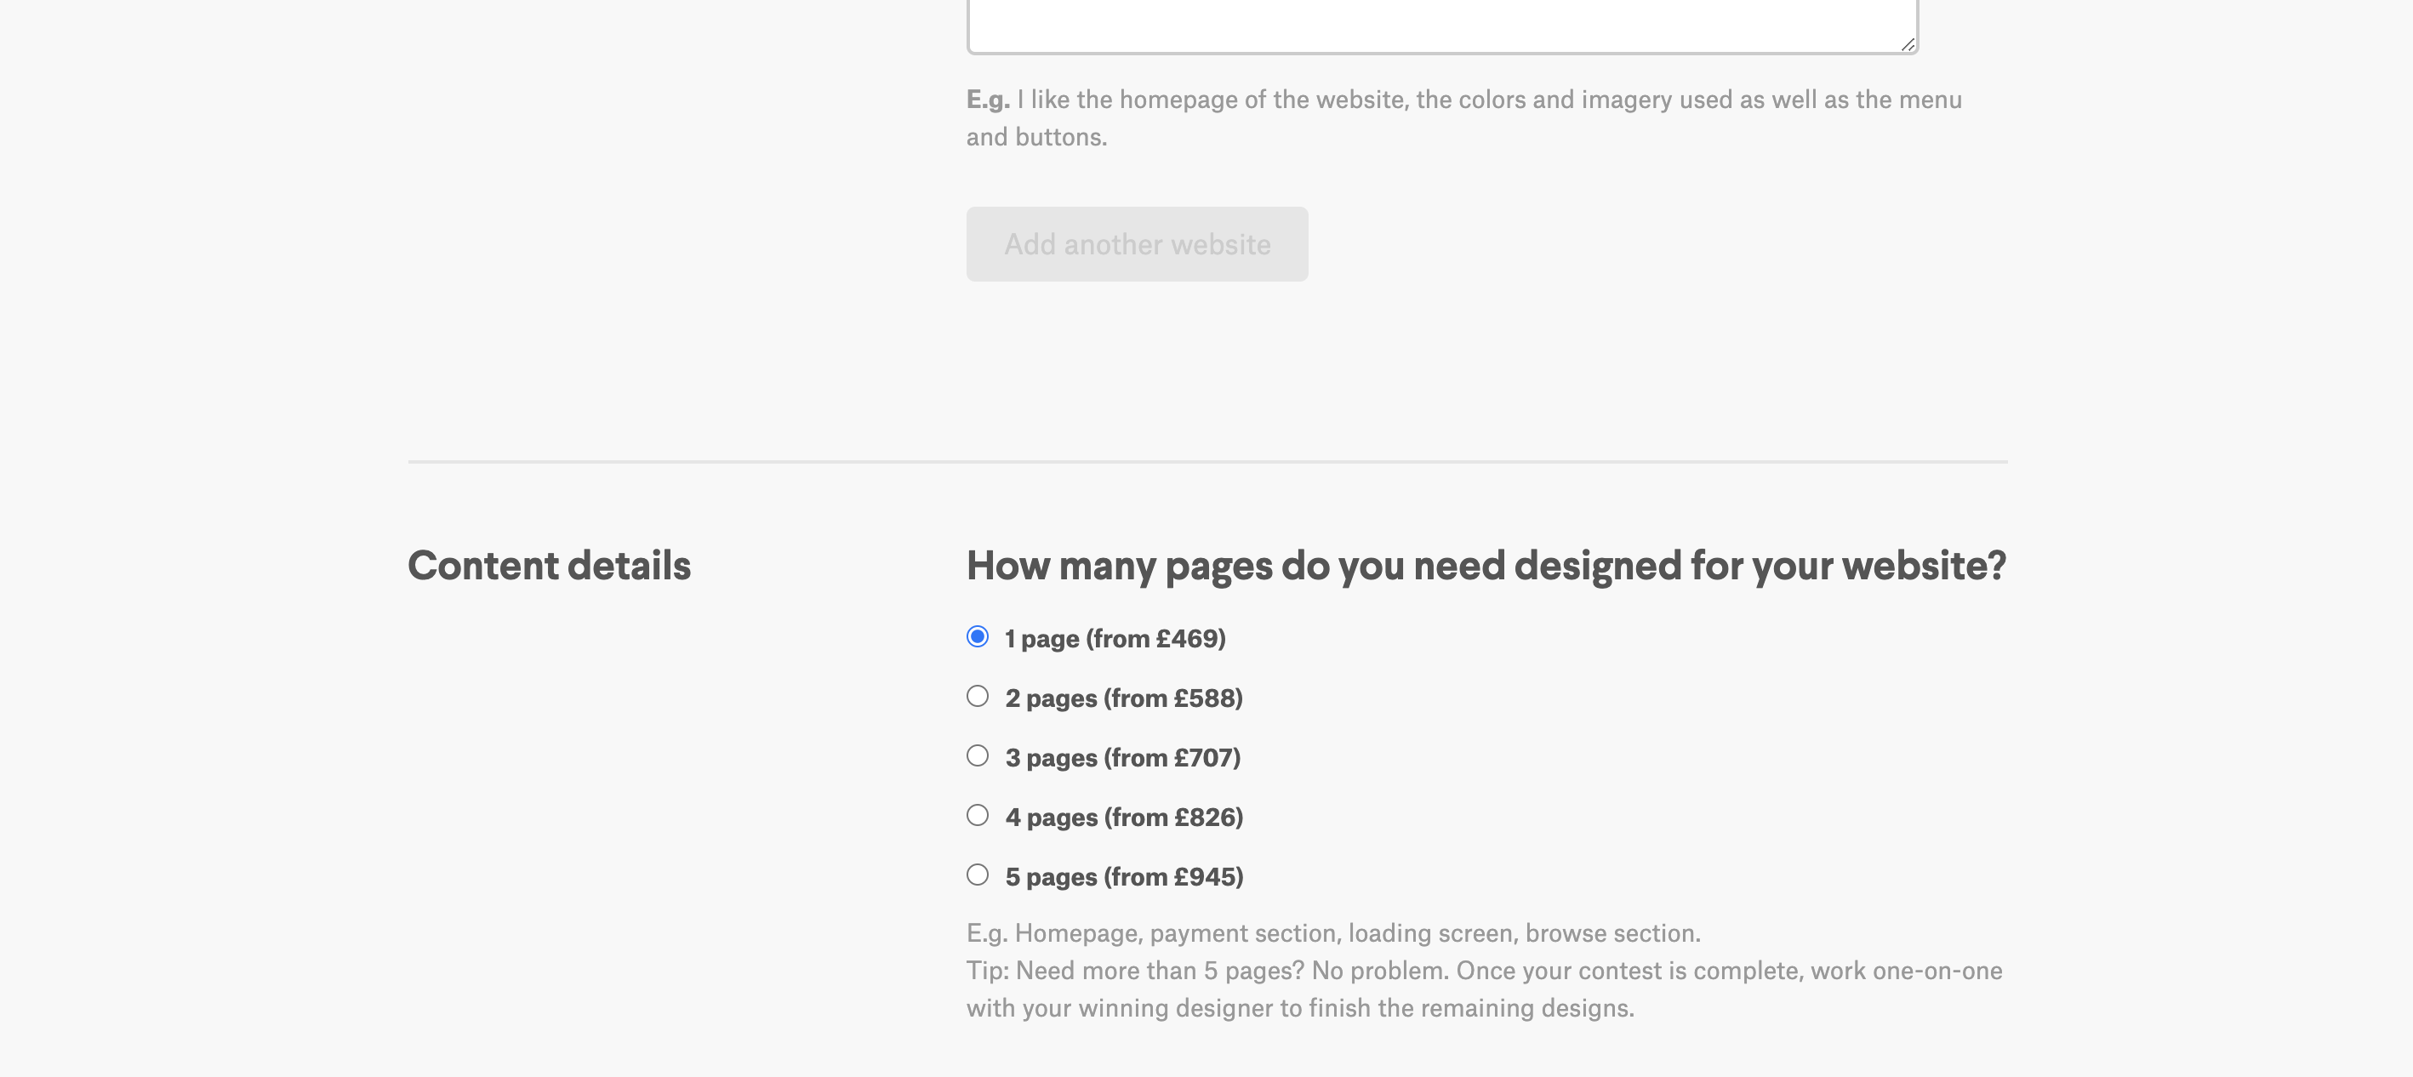Click the '2 pages (from £588)' label text

tap(1123, 698)
